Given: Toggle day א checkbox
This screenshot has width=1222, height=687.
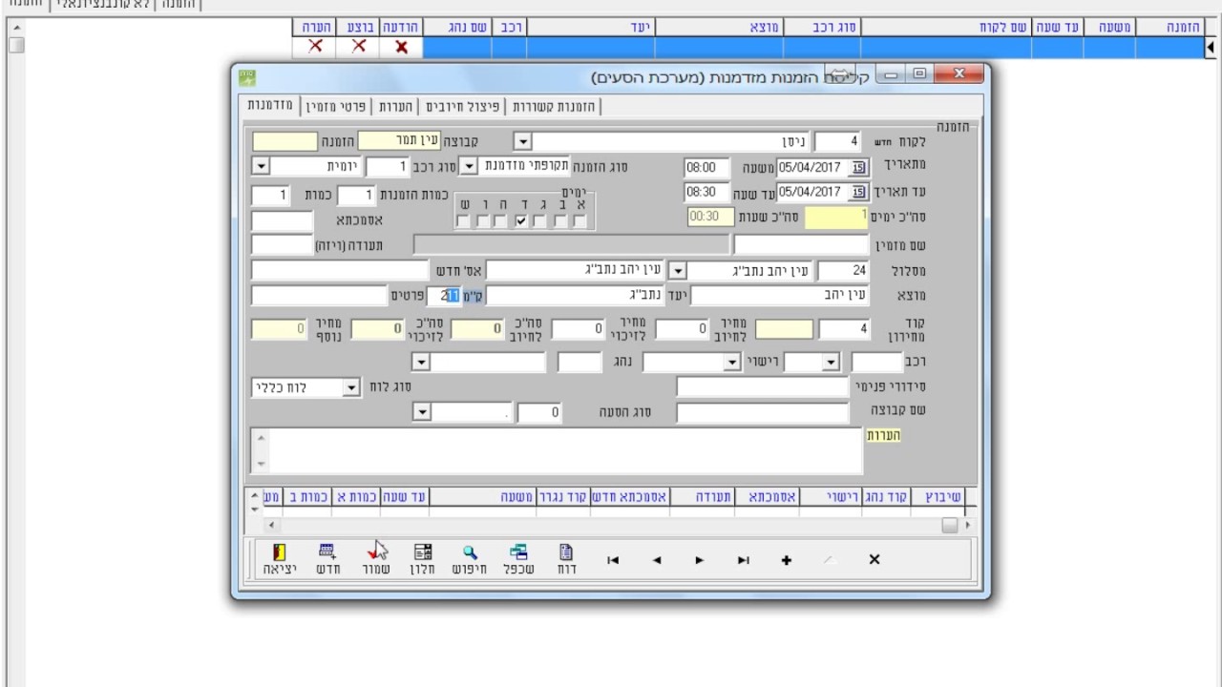Looking at the screenshot, I should (579, 221).
